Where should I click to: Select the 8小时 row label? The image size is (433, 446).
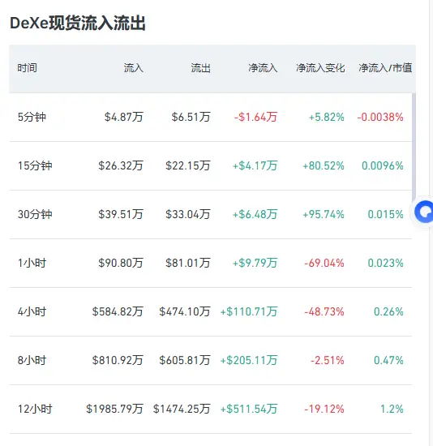point(32,360)
